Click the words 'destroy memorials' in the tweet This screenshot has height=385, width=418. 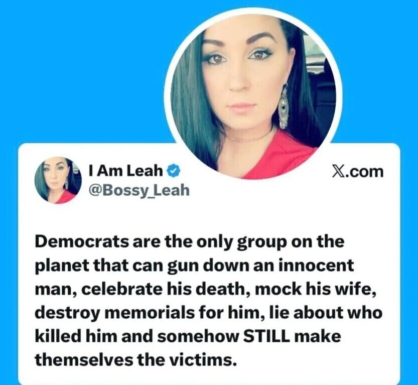coord(114,313)
